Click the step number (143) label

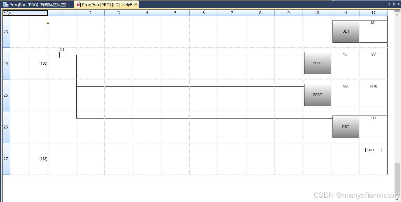click(x=43, y=159)
